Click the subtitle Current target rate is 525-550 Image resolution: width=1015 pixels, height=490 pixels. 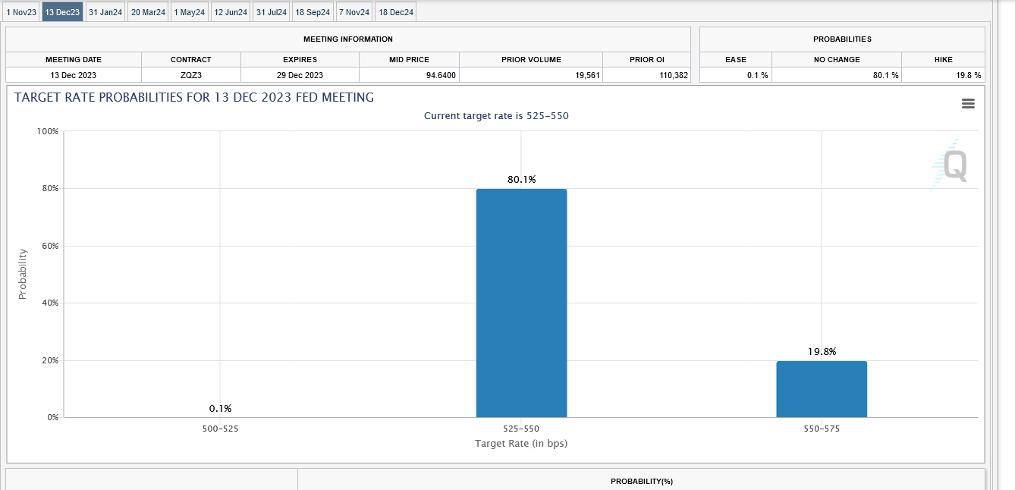coord(496,116)
